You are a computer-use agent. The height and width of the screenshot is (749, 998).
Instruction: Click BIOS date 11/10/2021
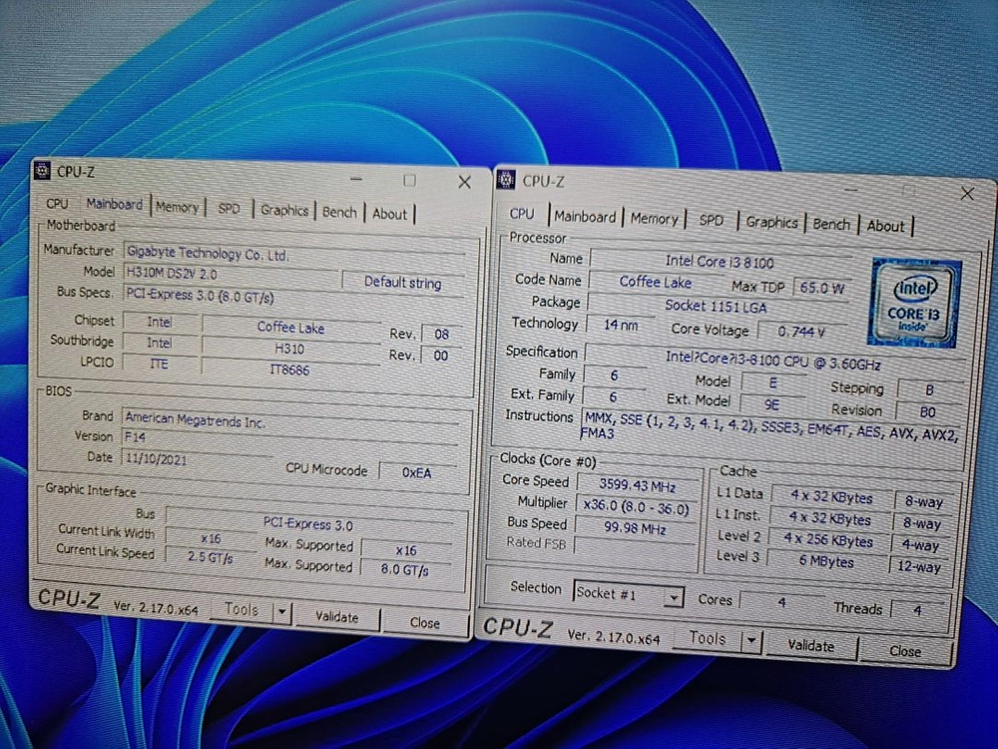[x=196, y=459]
